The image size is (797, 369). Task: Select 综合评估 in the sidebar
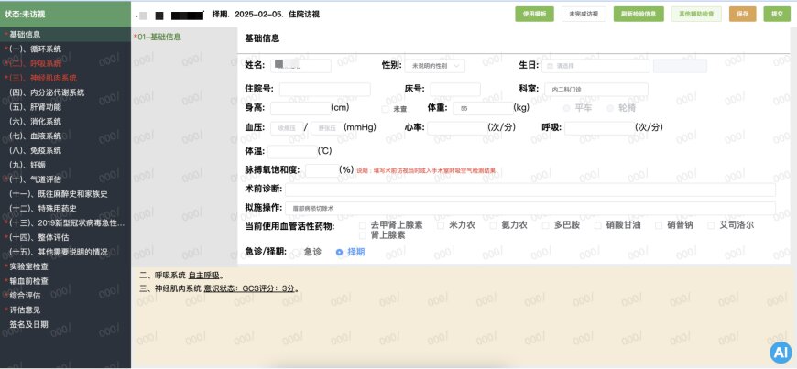click(x=27, y=295)
